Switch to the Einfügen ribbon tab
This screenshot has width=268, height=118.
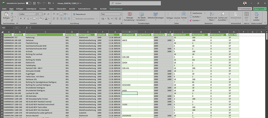point(20,9)
